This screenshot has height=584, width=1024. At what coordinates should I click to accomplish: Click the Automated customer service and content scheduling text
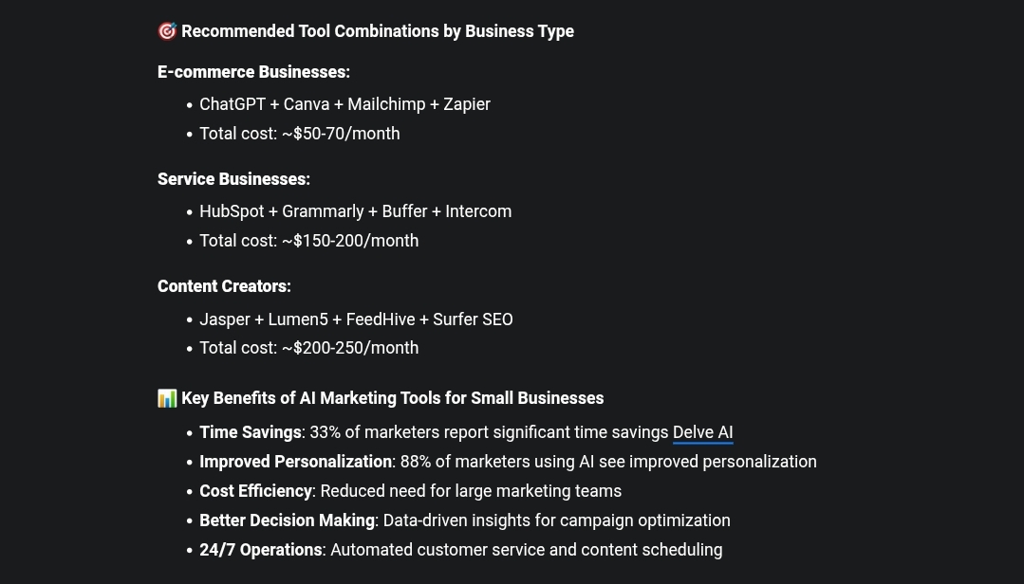(527, 550)
